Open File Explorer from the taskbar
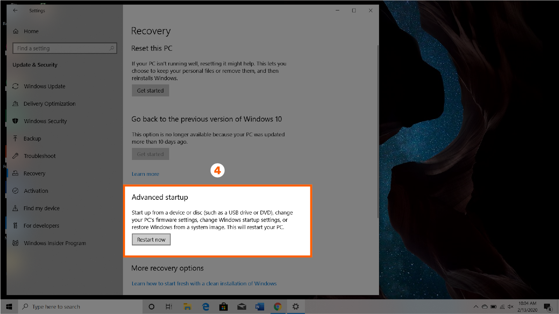Viewport: 559px width, 314px height. (x=187, y=307)
